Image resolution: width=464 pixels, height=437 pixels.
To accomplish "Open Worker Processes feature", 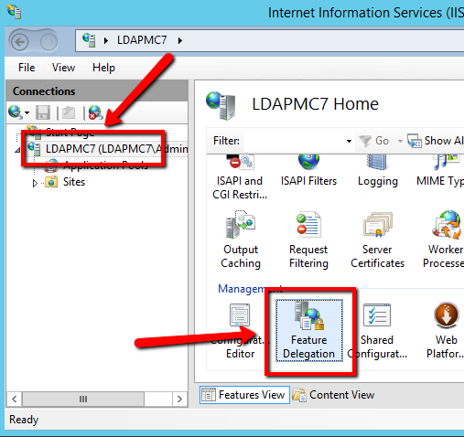I will click(445, 240).
